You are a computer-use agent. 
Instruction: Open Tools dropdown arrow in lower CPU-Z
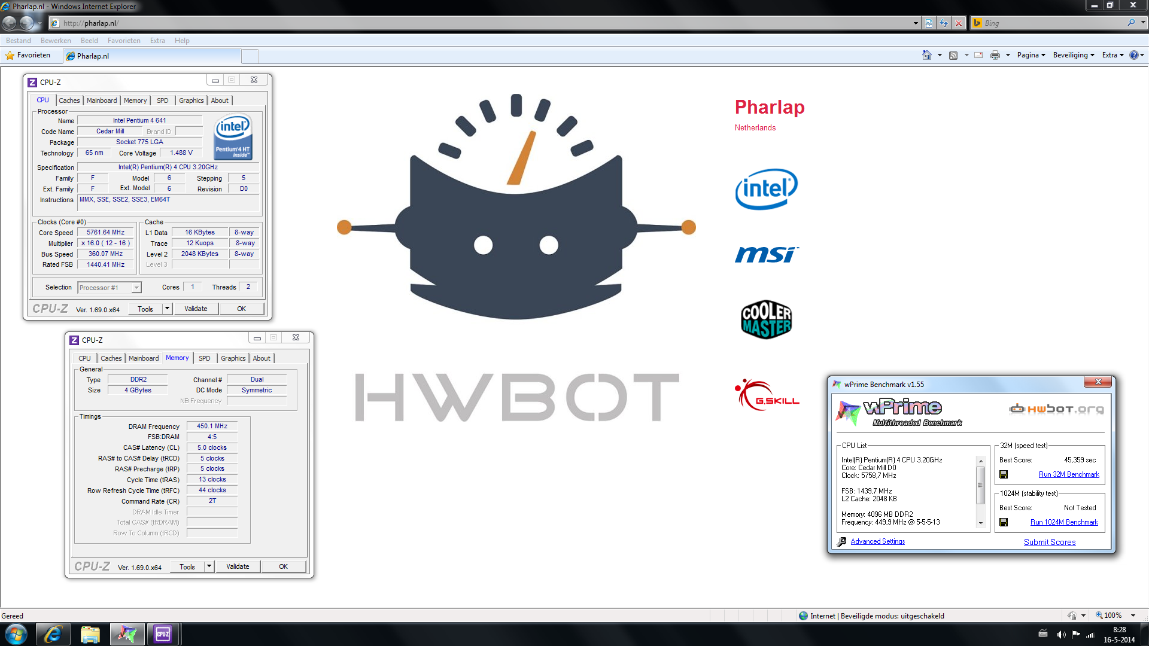pos(209,566)
